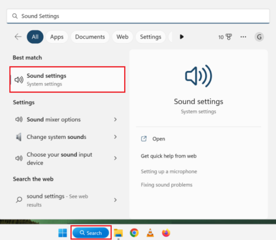
Task: Click grey speaker icon beside Change system sounds
Action: tap(19, 137)
